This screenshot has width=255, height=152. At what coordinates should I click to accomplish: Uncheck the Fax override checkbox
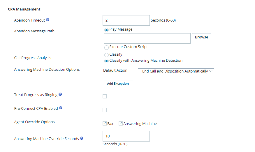[x=105, y=123]
